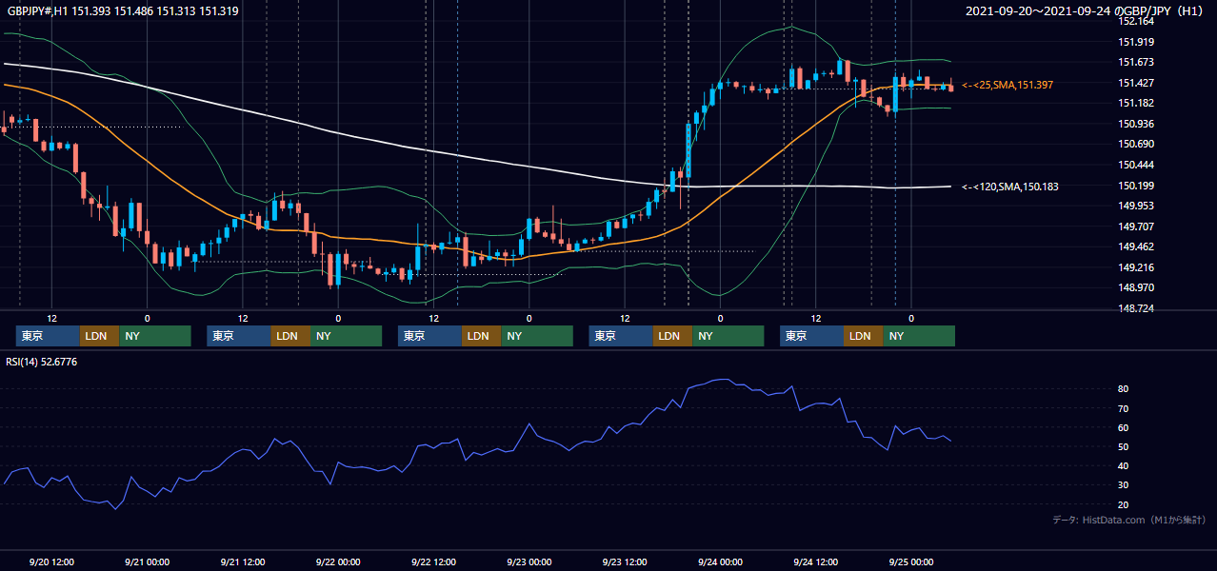Pick the 149.216 price axis value
The width and height of the screenshot is (1217, 571).
1136,267
